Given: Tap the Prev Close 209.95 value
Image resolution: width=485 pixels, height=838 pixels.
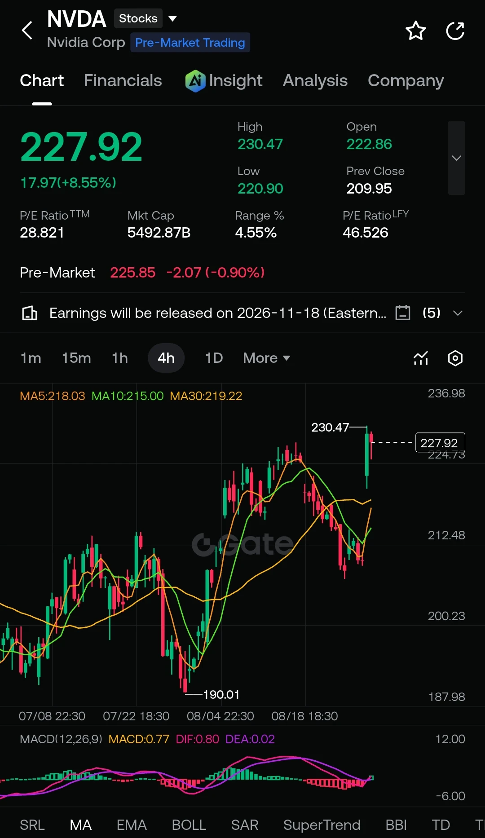Looking at the screenshot, I should coord(369,189).
